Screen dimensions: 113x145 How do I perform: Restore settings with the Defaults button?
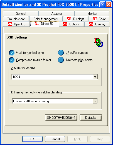91,118
